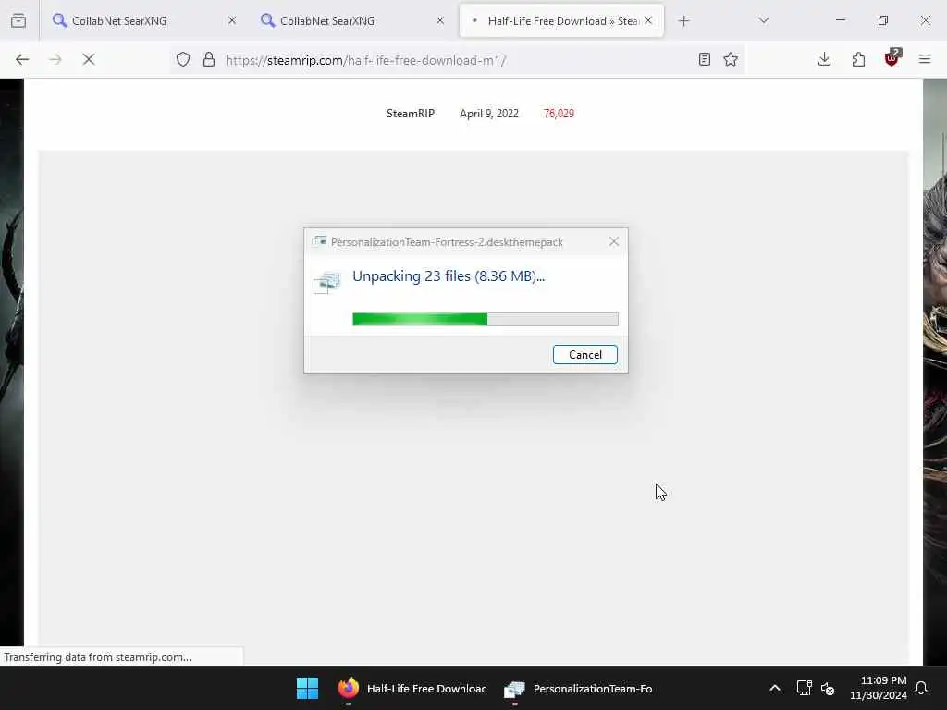Open the Firefox hamburger application menu

click(925, 59)
